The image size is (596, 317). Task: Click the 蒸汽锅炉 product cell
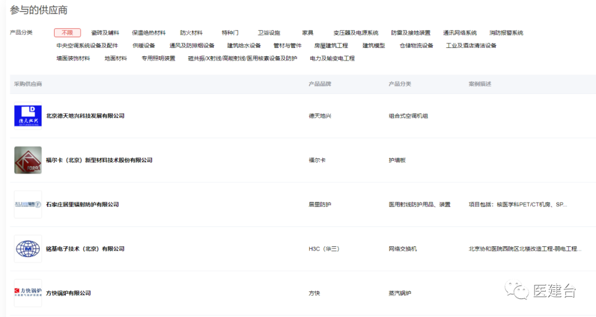400,293
